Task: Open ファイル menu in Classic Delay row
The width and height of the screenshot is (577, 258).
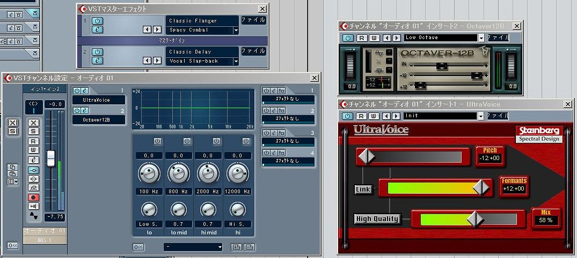Action: point(253,51)
